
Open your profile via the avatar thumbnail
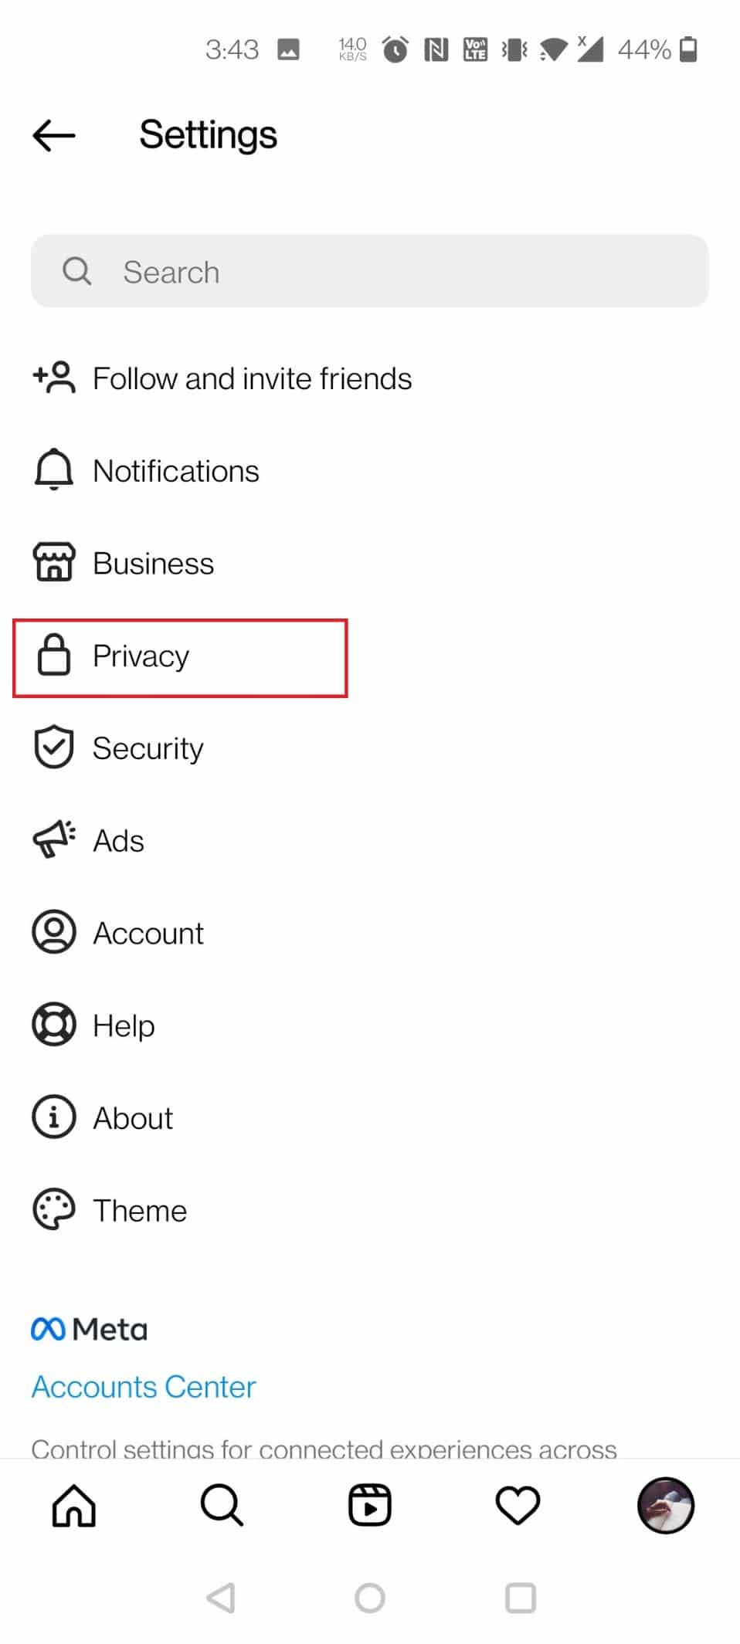coord(664,1504)
